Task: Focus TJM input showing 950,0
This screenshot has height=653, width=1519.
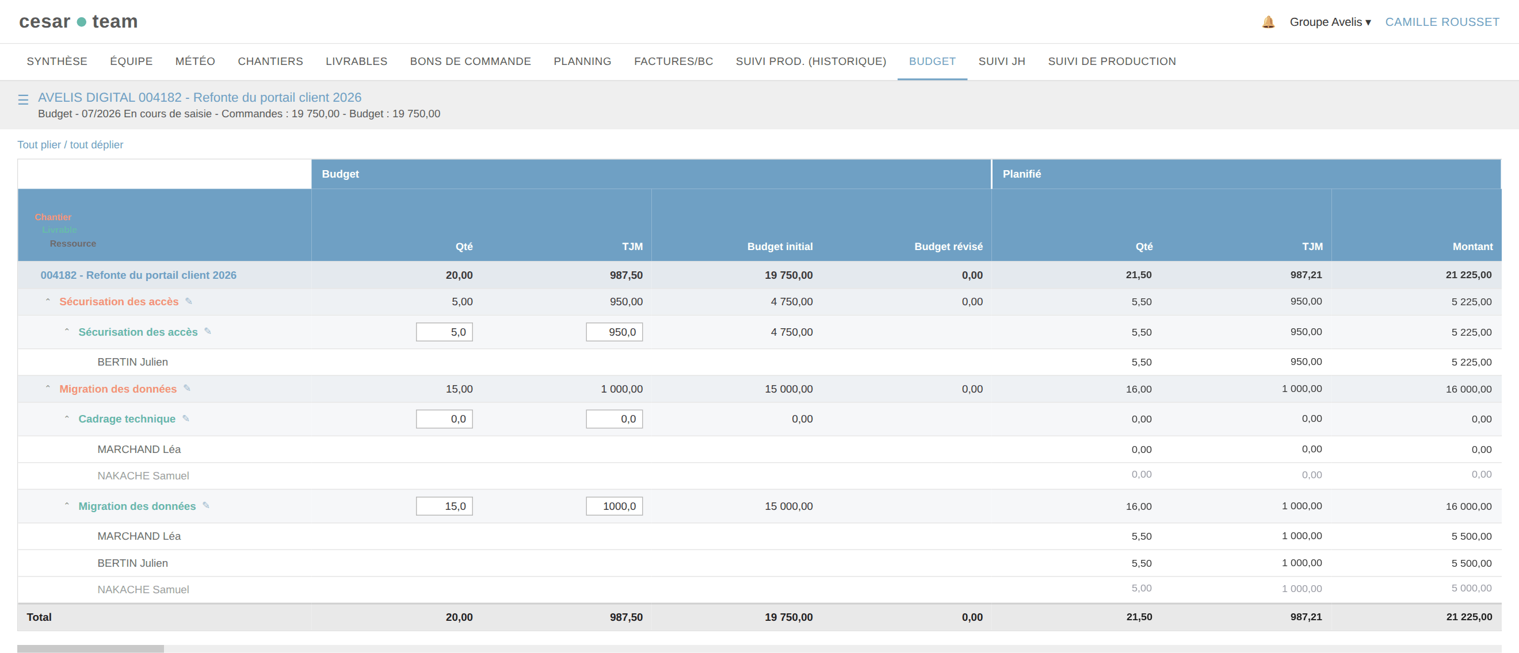Action: tap(614, 332)
